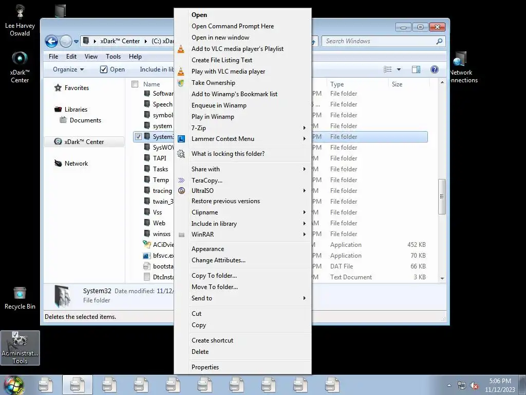Click the muted volume tray icon
Image resolution: width=526 pixels, height=395 pixels.
click(x=474, y=386)
